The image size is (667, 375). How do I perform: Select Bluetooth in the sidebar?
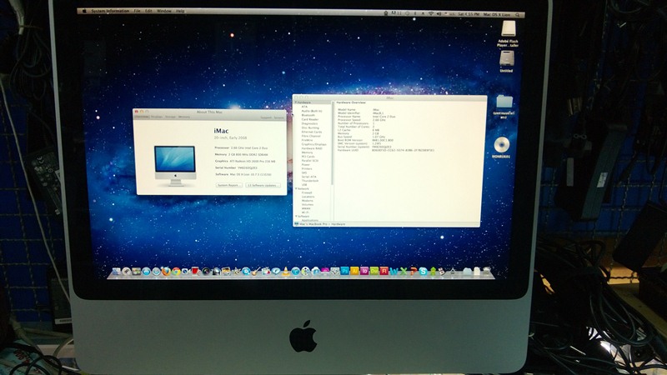pos(308,115)
